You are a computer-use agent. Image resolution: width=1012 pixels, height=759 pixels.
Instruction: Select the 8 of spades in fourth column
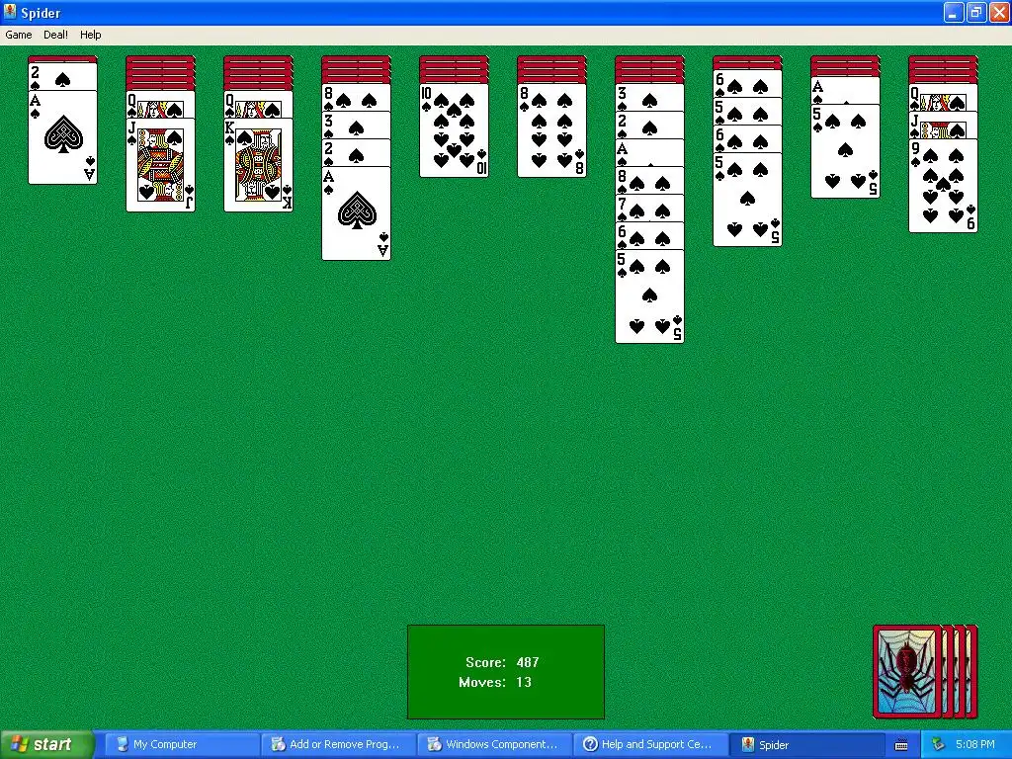[x=356, y=98]
